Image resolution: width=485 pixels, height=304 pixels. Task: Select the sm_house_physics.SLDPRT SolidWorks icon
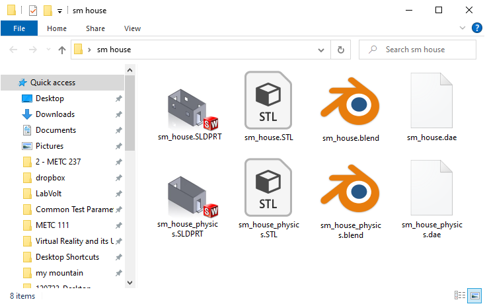pos(192,196)
